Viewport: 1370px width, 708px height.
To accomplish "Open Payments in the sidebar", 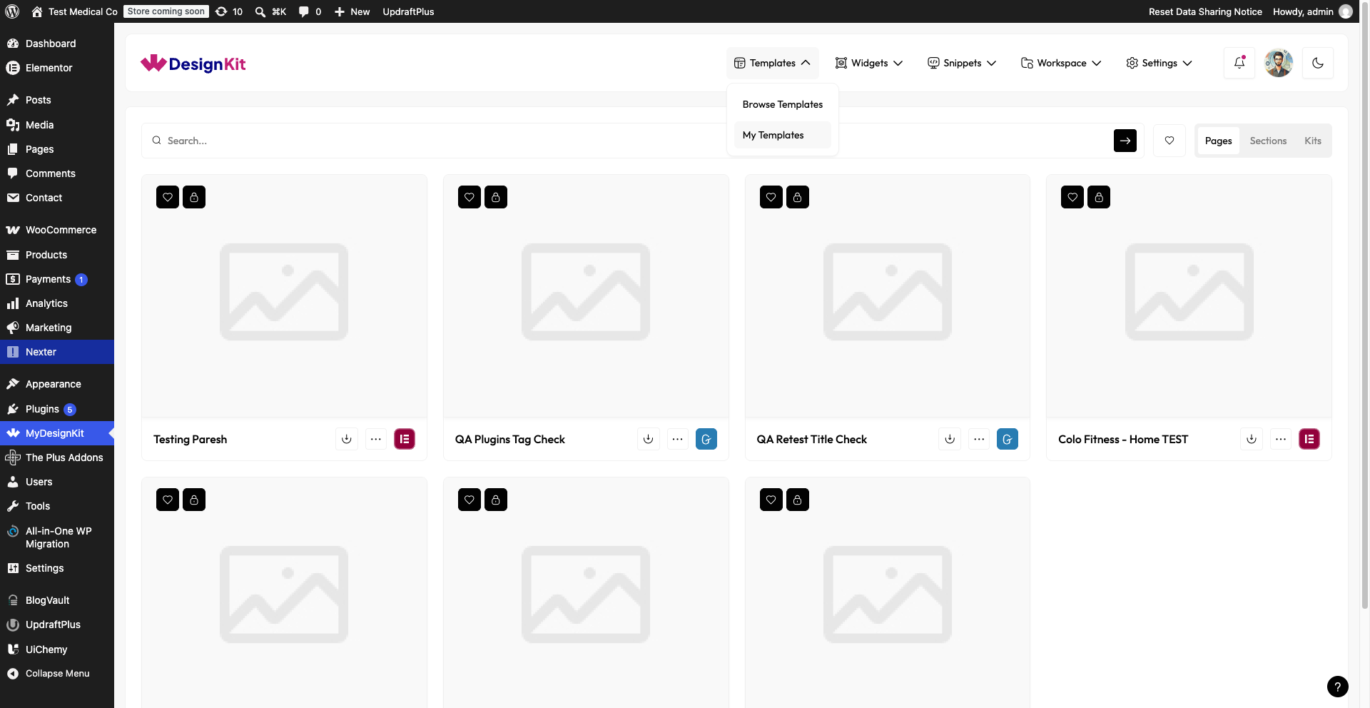I will (x=57, y=279).
